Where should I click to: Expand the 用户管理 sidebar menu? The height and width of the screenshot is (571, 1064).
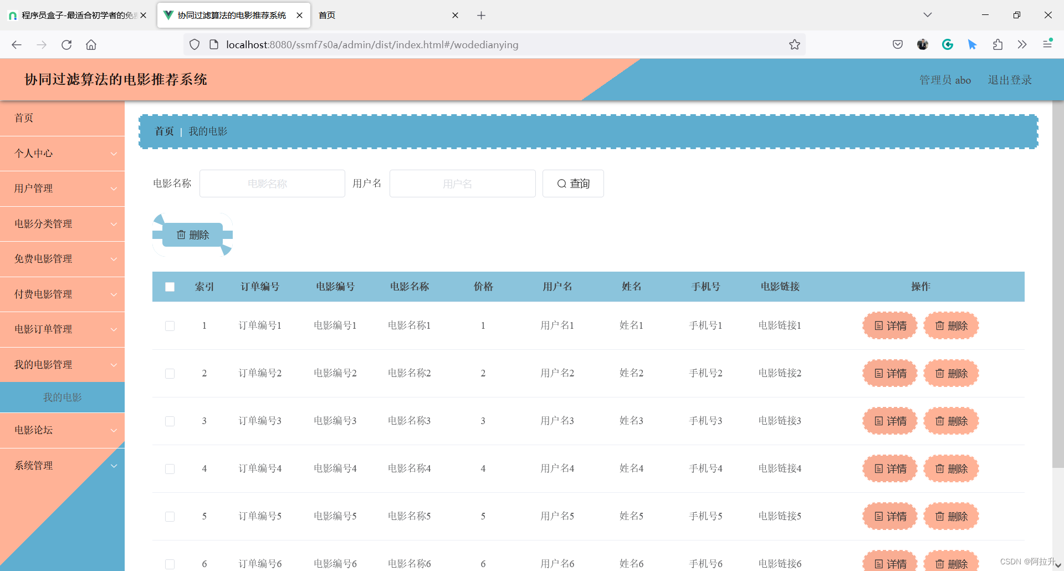pyautogui.click(x=62, y=188)
